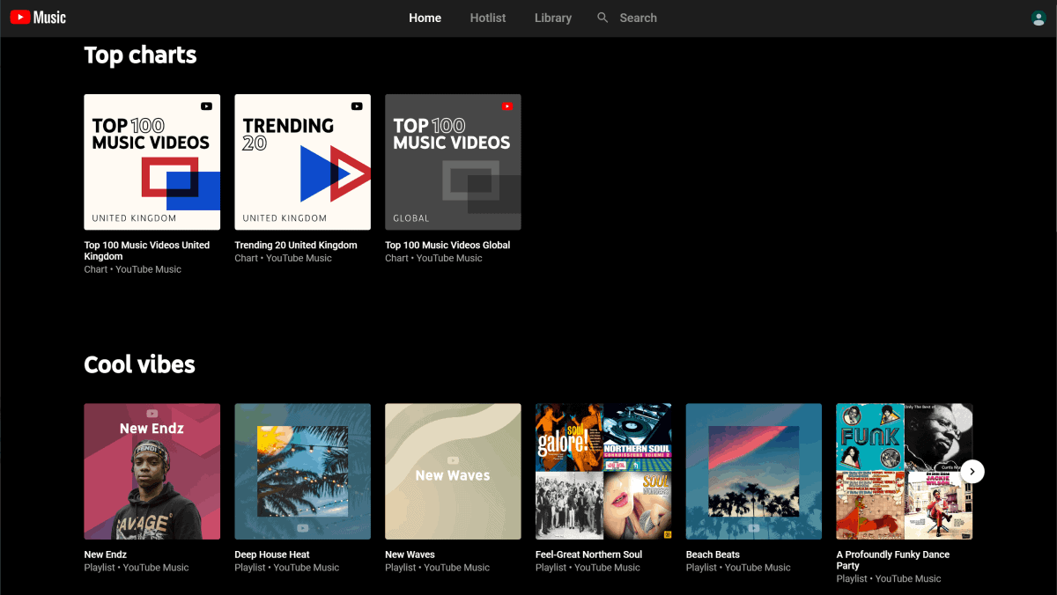The width and height of the screenshot is (1057, 595).
Task: Open the New Endz playlist cover
Action: [x=152, y=471]
